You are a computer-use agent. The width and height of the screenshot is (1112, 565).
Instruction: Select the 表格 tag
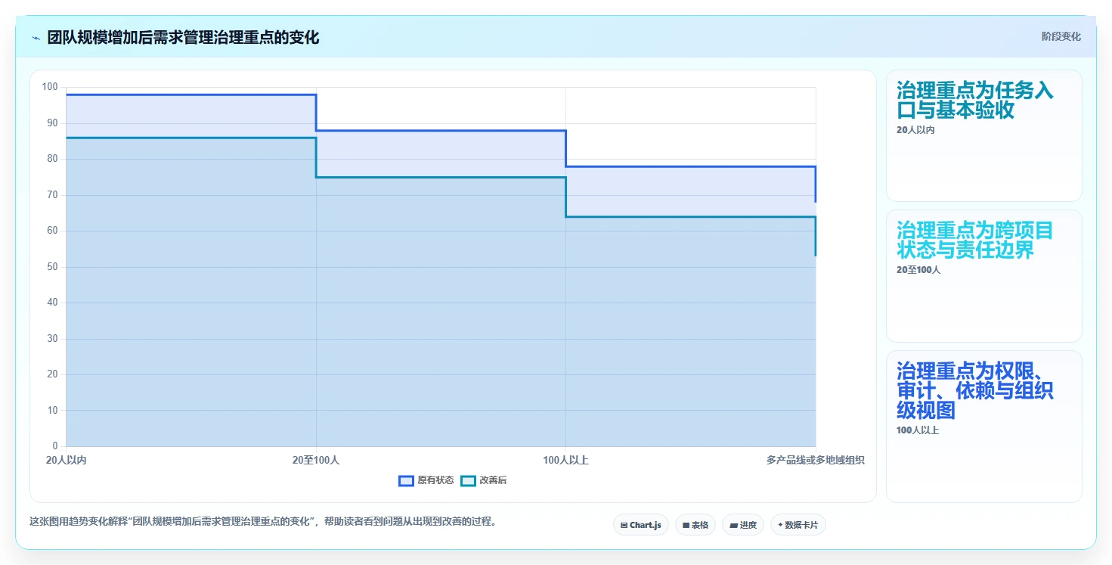pyautogui.click(x=695, y=525)
